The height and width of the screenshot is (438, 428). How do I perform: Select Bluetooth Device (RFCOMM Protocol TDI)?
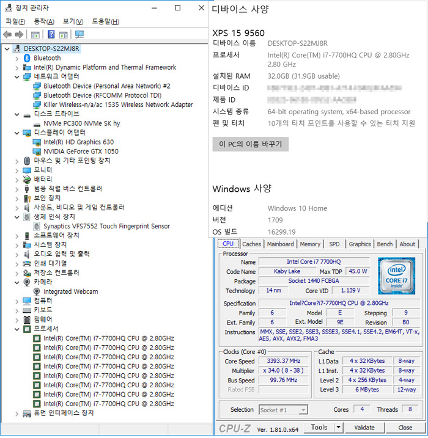(102, 95)
